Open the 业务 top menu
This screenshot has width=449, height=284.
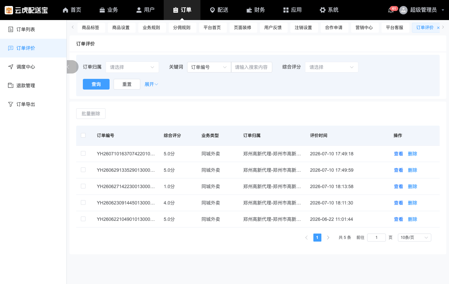point(109,10)
